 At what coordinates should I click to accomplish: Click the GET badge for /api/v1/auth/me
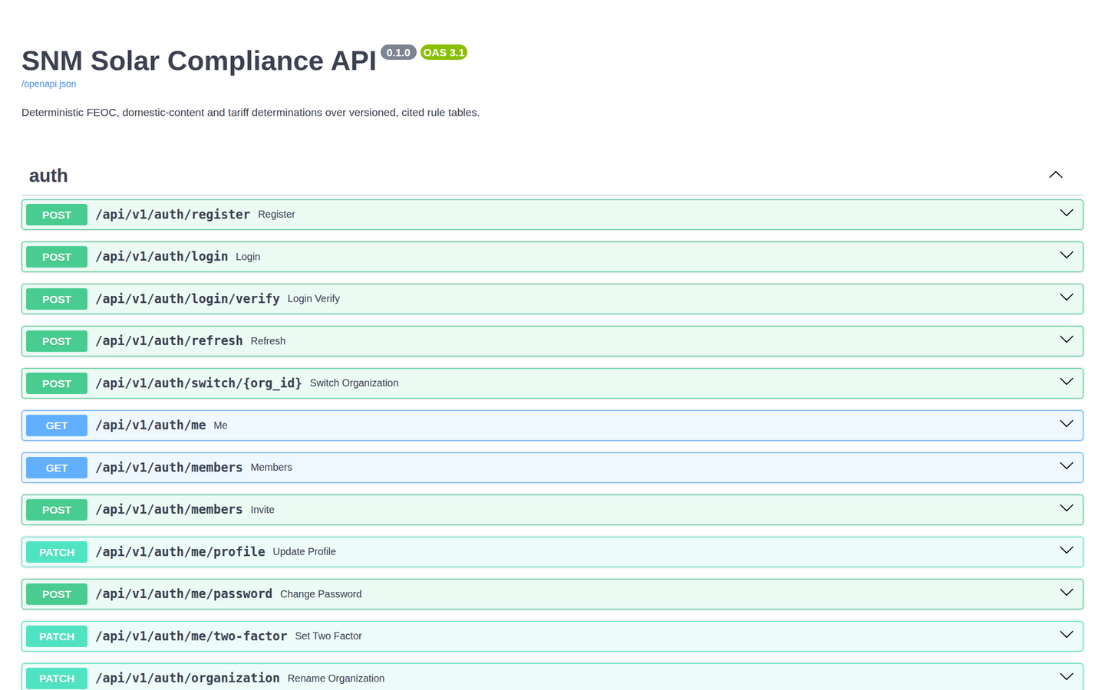coord(57,426)
